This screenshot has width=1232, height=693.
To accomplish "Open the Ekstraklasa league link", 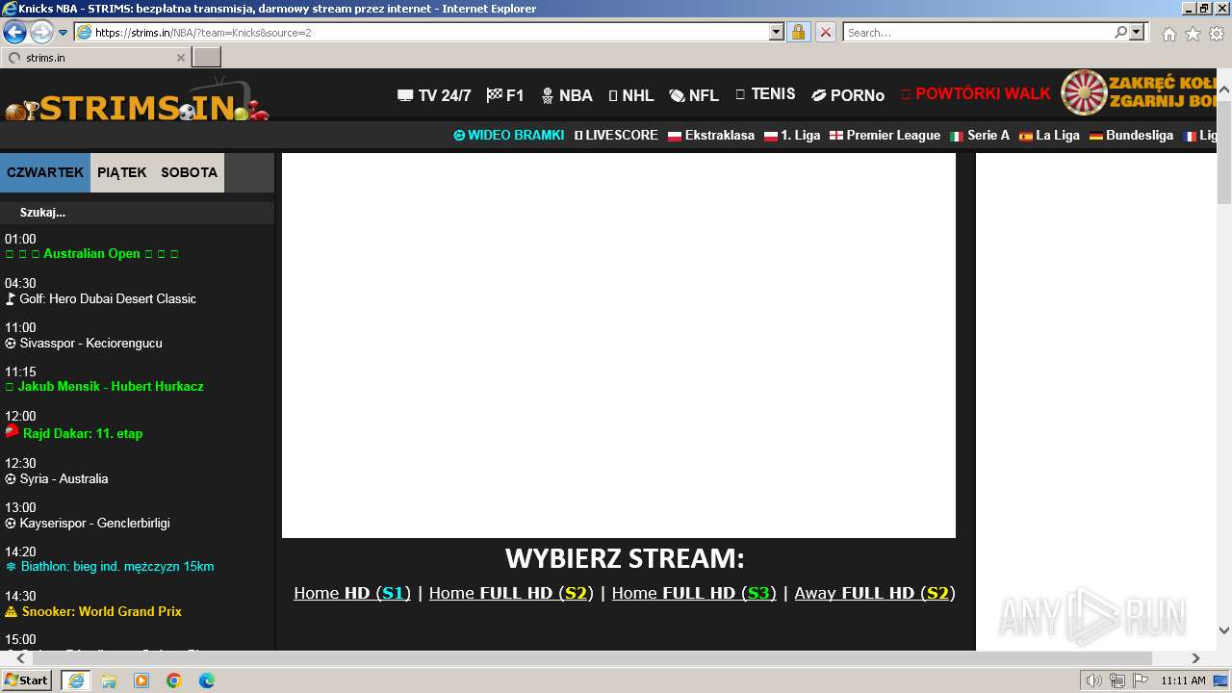I will 711,136.
